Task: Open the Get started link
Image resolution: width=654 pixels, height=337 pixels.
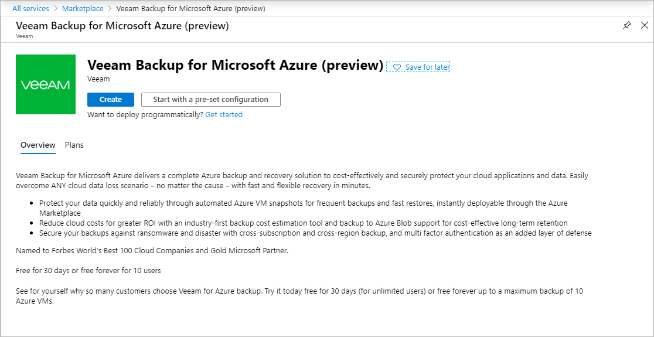Action: tap(224, 114)
